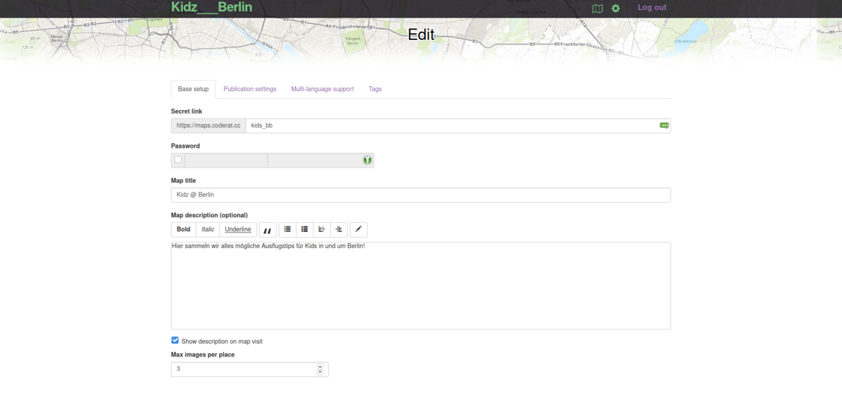Decrement Max images per place with the stepper

(x=320, y=371)
